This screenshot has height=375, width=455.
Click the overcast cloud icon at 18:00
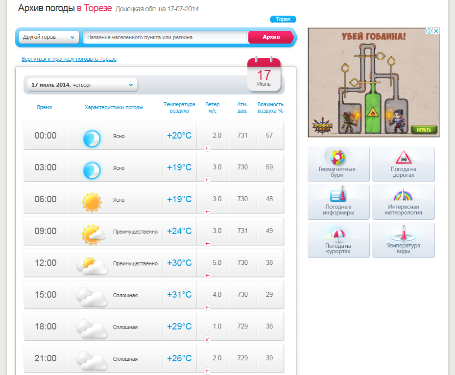point(92,329)
